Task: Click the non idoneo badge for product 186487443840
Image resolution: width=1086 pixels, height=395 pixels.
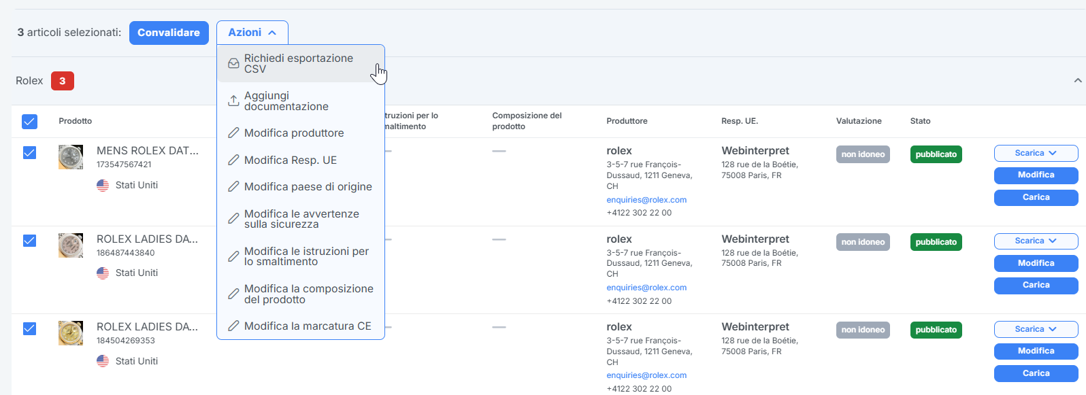Action: point(863,242)
